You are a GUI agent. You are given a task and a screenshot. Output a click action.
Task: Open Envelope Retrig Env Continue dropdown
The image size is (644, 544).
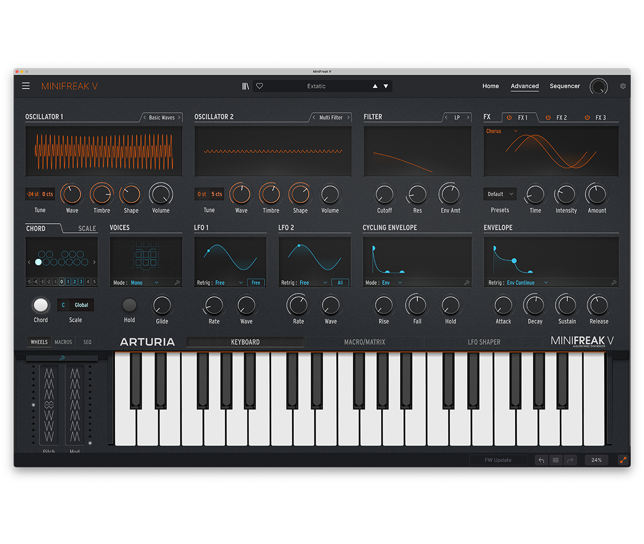point(528,283)
